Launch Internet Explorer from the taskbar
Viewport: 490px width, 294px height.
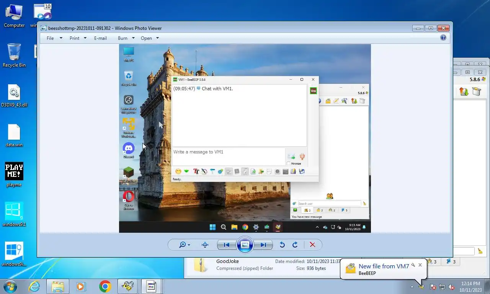pos(34,286)
